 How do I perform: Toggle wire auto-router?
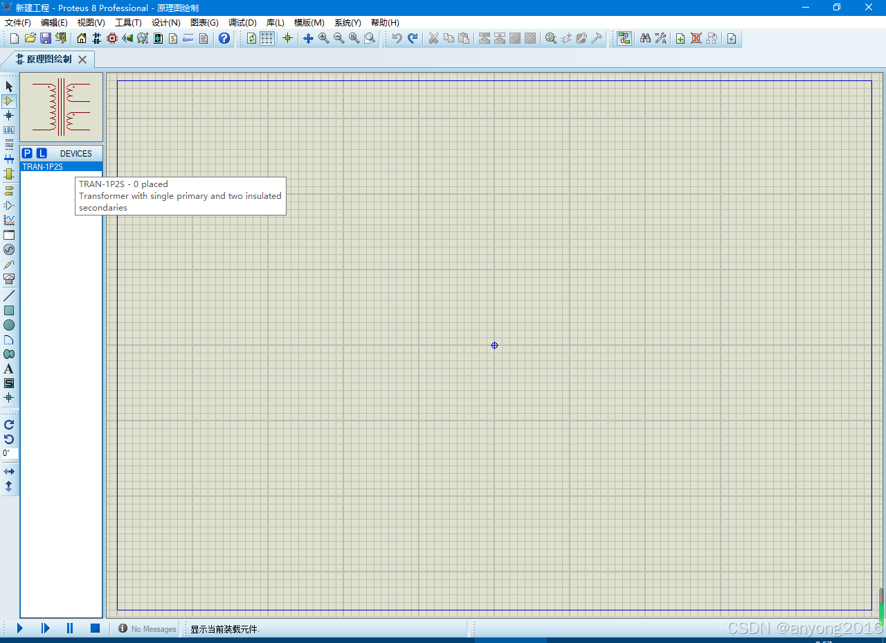[624, 38]
